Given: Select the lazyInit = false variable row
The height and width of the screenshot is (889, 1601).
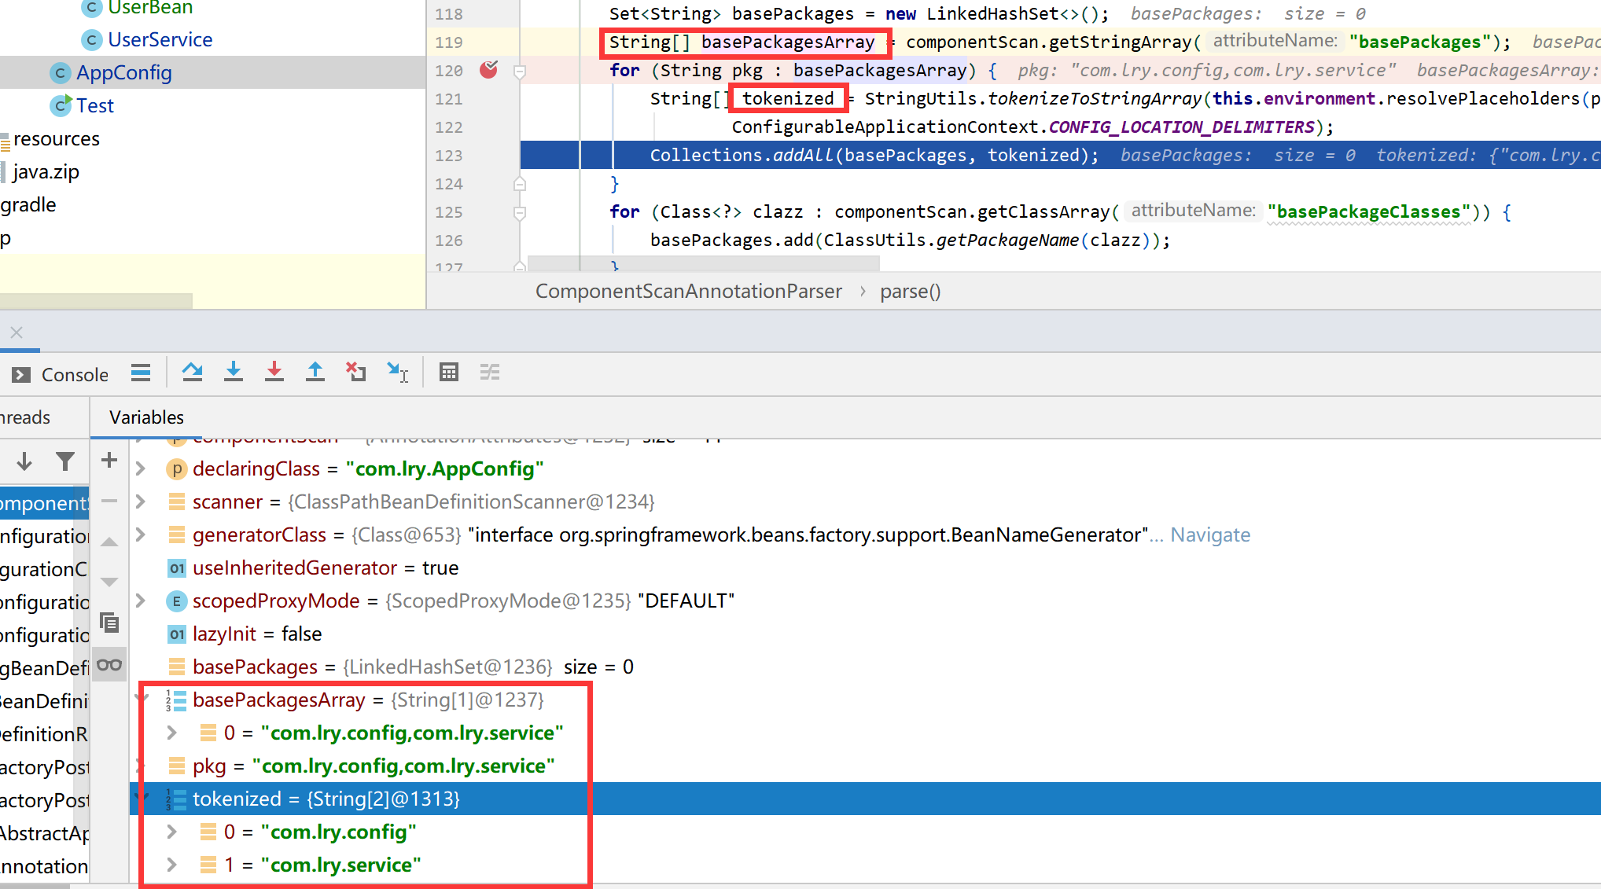Looking at the screenshot, I should [x=865, y=634].
